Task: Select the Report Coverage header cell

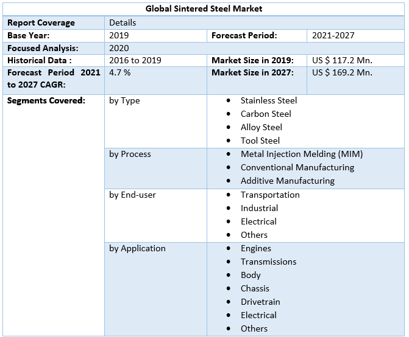Action: tap(41, 23)
